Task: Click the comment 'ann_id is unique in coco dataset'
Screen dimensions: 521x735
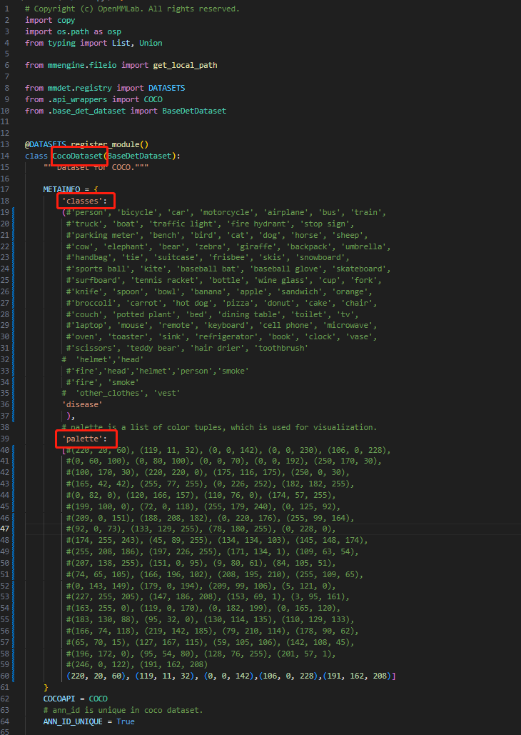Action: tap(123, 710)
